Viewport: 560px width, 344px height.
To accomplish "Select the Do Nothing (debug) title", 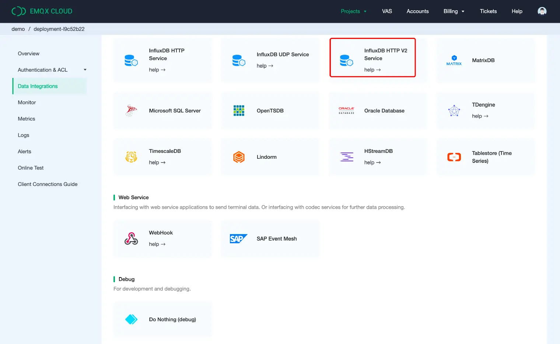I will click(x=172, y=319).
